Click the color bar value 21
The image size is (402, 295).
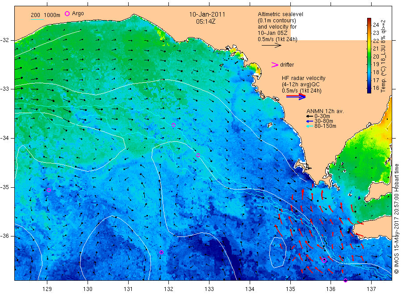(376, 48)
